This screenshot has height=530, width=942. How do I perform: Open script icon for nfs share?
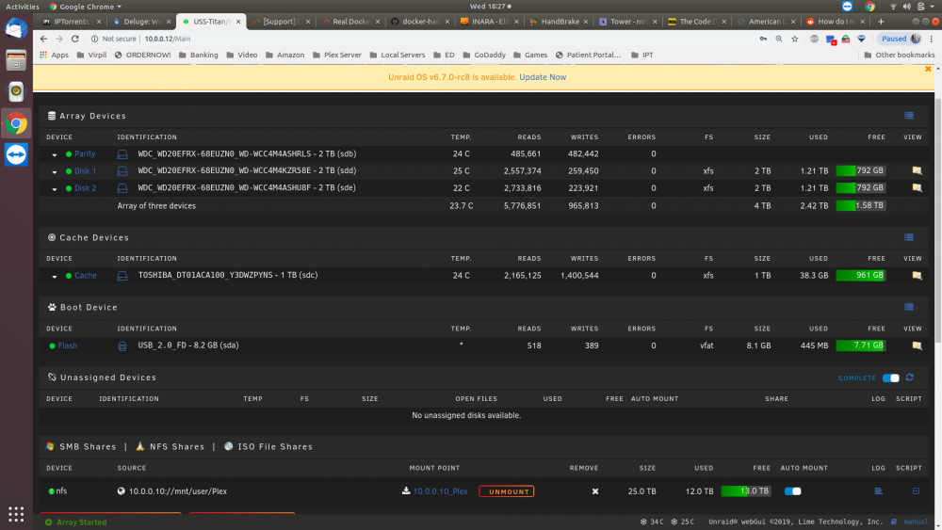(916, 491)
